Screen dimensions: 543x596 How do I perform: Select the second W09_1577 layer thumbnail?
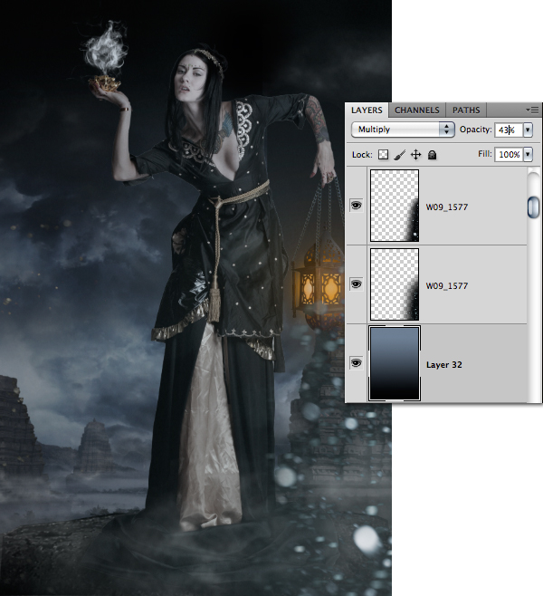[x=395, y=284]
